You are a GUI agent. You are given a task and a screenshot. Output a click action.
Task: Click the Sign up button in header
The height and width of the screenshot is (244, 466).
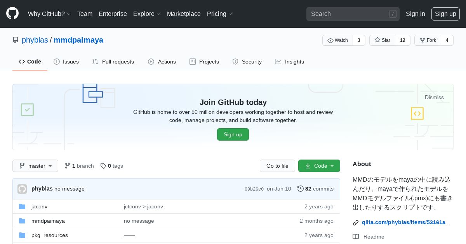coord(445,14)
